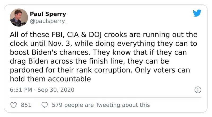Open the @paulsperry_ handle link
This screenshot has height=117, width=212.
[x=49, y=21]
